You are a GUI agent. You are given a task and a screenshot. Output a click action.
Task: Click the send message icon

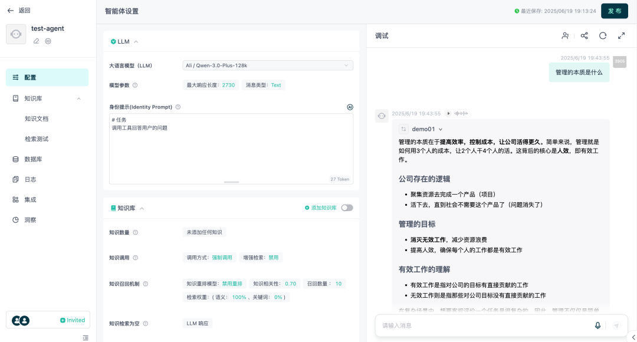(616, 325)
